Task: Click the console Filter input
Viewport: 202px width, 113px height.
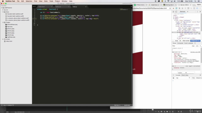Action: click(193, 78)
